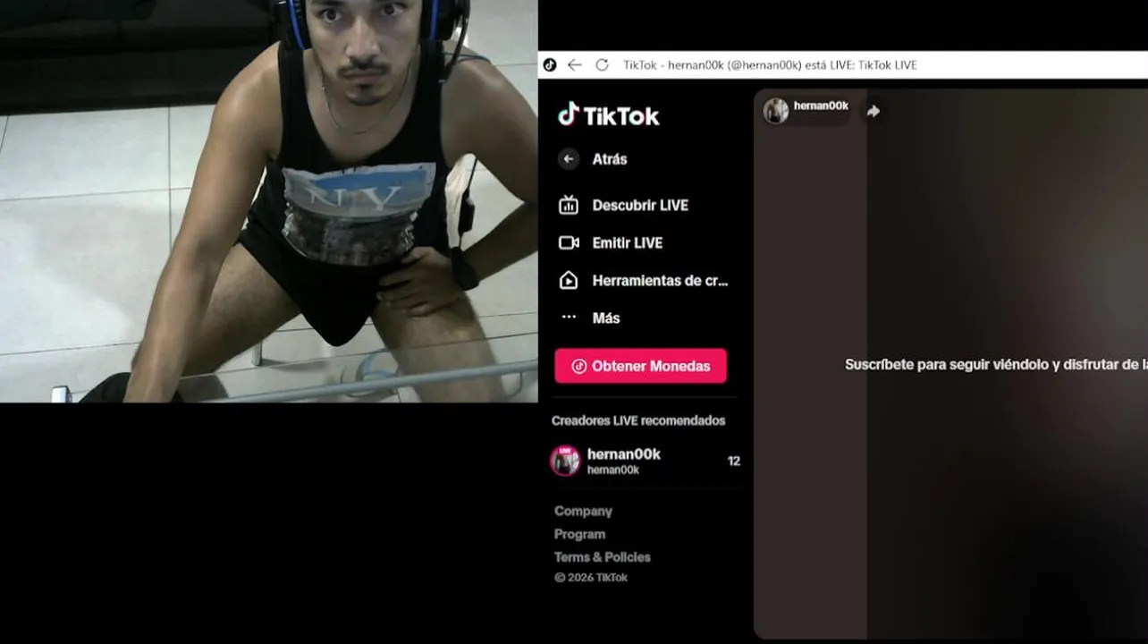
Task: Click the Emitir LIVE camera icon
Action: click(569, 242)
